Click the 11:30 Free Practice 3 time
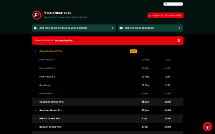 point(167,77)
